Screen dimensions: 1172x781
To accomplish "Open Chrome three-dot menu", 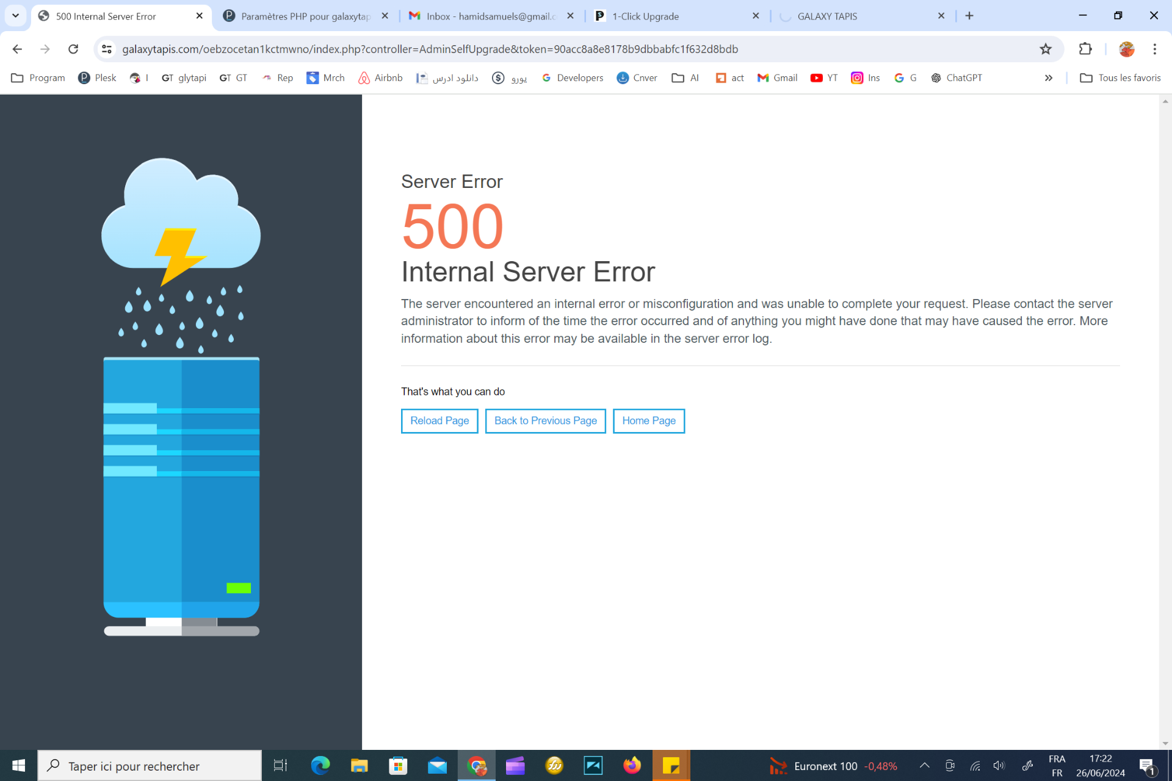I will coord(1154,49).
